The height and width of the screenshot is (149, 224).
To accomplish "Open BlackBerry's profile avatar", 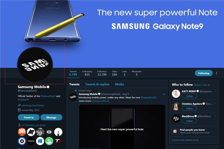I will pyautogui.click(x=176, y=119).
